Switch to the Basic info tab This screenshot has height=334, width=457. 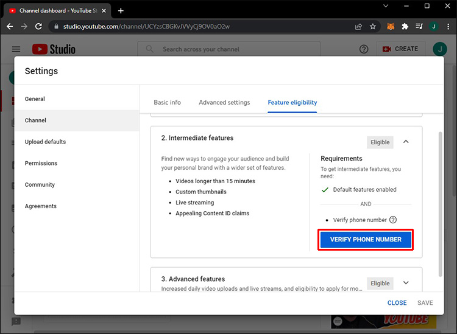[168, 102]
